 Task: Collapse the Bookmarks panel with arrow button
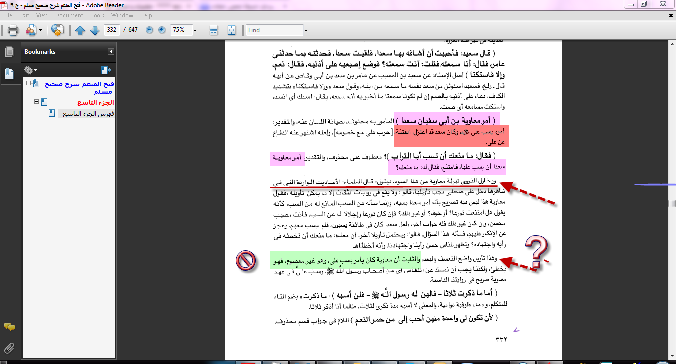pos(111,52)
